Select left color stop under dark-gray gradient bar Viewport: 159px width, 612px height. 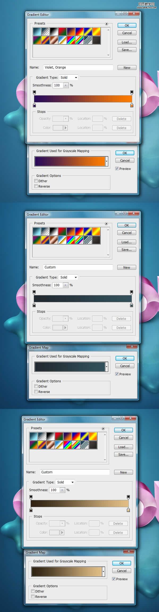pos(34,305)
